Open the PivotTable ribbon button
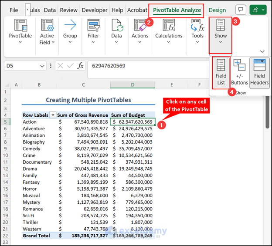Image resolution: width=272 pixels, height=246 pixels. (x=20, y=31)
